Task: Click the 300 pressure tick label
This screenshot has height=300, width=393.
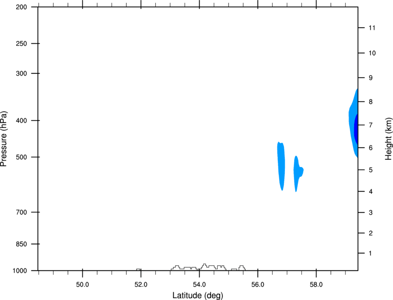Action: [21, 73]
